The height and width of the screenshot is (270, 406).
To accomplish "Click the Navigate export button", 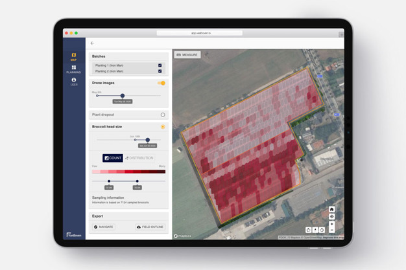I will point(103,227).
